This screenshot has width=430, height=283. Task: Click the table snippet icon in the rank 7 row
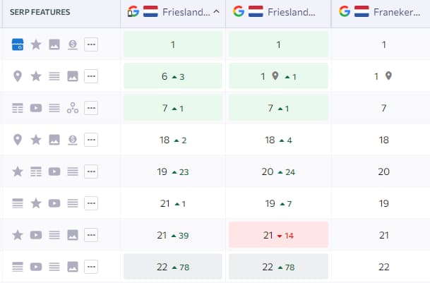coord(18,108)
